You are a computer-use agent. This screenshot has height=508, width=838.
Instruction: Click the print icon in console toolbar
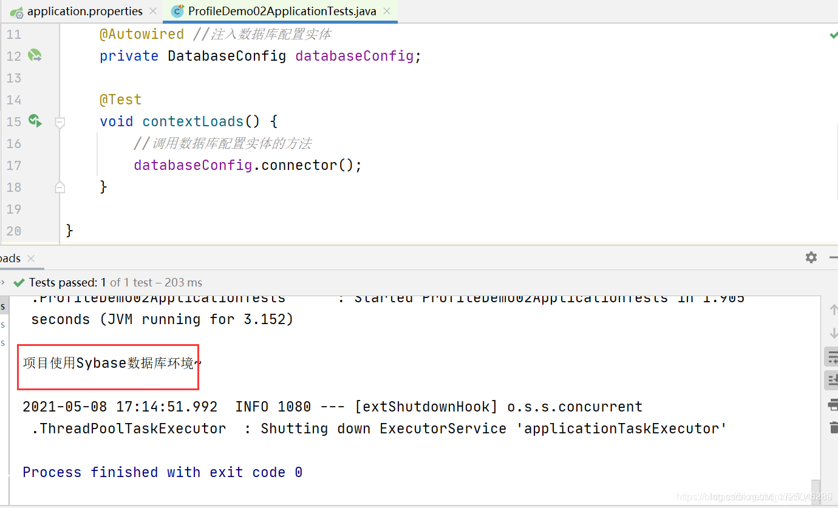[x=833, y=404]
